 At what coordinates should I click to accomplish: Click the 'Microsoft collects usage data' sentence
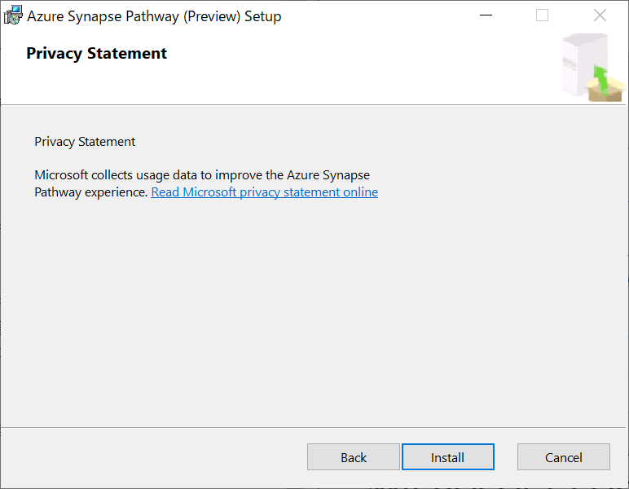pos(202,175)
